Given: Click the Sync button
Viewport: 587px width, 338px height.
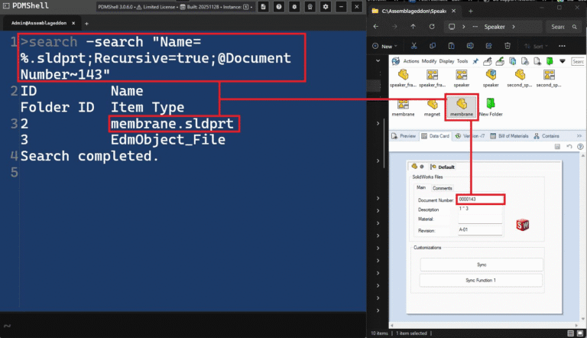Looking at the screenshot, I should click(x=482, y=265).
